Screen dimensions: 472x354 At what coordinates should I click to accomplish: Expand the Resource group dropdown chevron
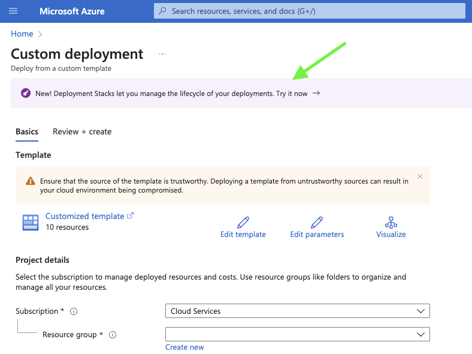click(420, 334)
